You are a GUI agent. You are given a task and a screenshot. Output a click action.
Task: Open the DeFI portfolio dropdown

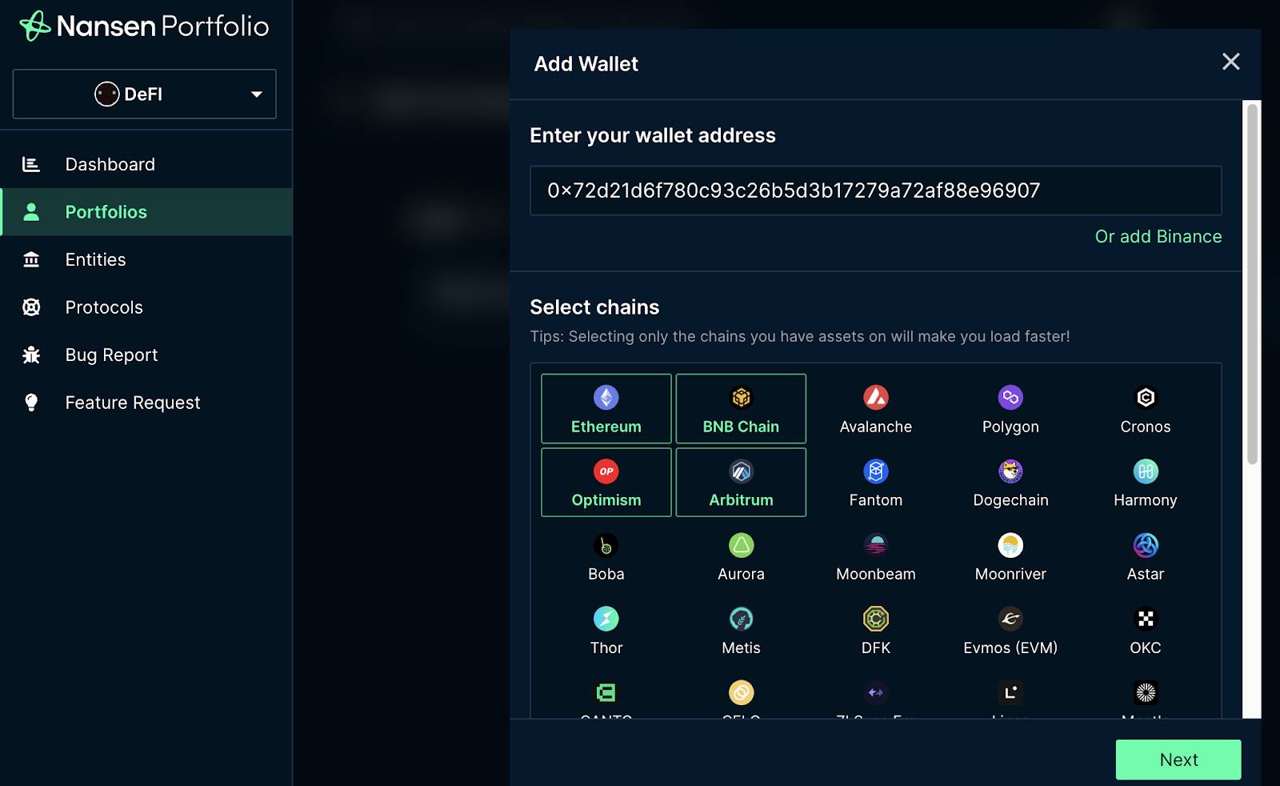click(x=144, y=94)
